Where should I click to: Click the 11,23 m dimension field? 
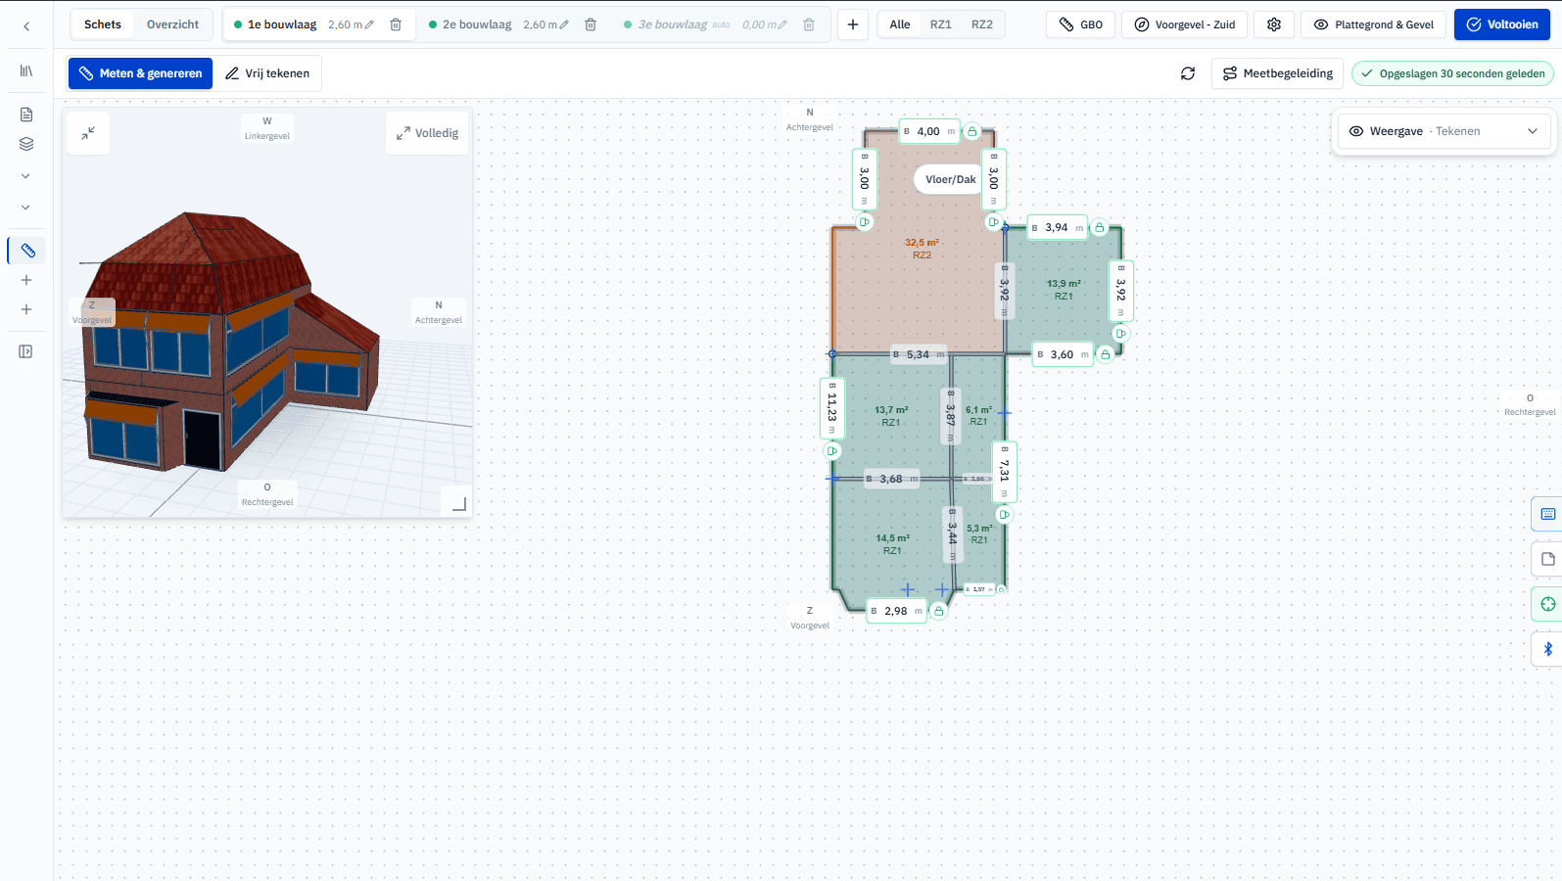832,407
